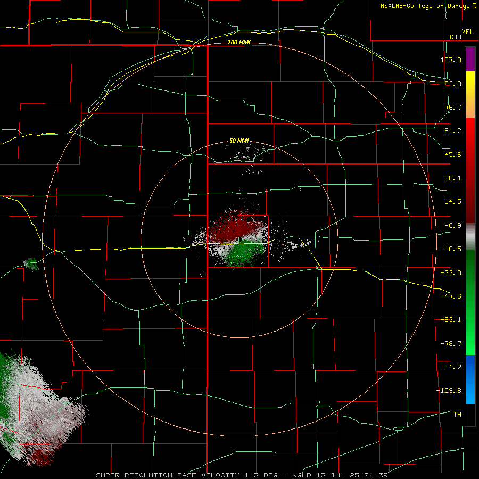
Task: Click the '[KT]' units label
Action: pos(455,37)
